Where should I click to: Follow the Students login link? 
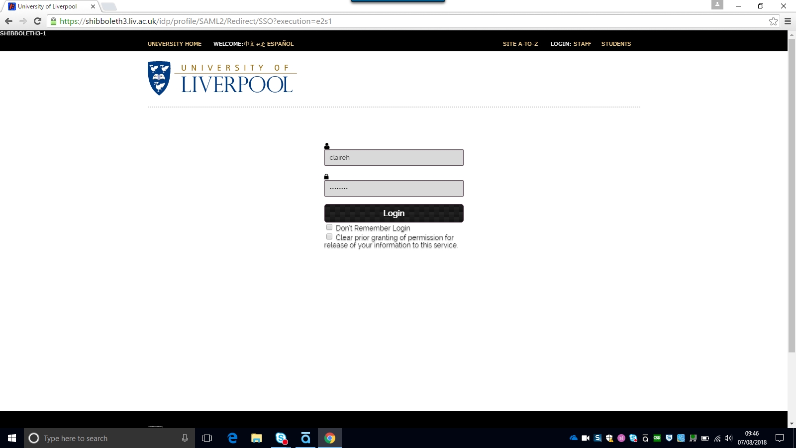(x=616, y=44)
